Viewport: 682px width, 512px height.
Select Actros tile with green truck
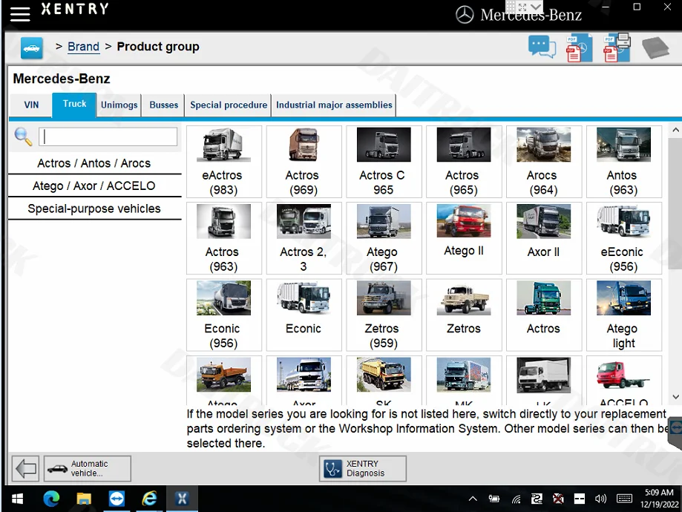pos(544,315)
